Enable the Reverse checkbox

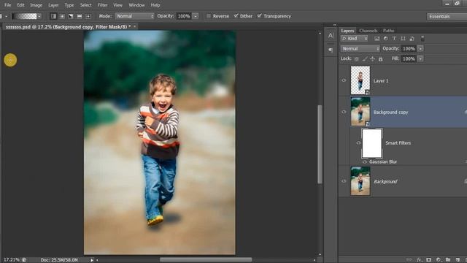click(209, 16)
